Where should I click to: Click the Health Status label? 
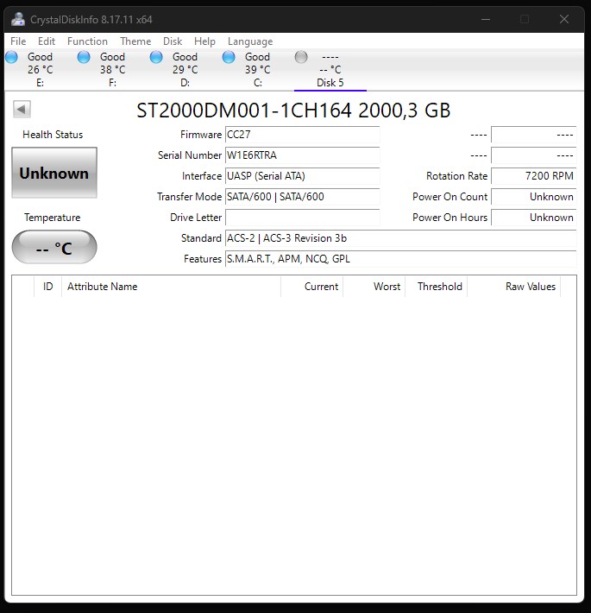(x=53, y=135)
